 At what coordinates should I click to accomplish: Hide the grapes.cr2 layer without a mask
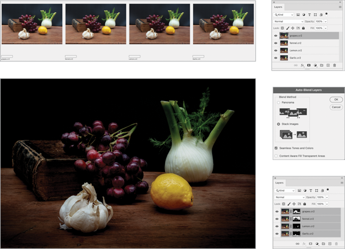click(x=275, y=36)
